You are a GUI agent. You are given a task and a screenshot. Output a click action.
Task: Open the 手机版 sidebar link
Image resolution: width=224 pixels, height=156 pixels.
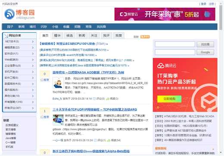click(x=9, y=147)
